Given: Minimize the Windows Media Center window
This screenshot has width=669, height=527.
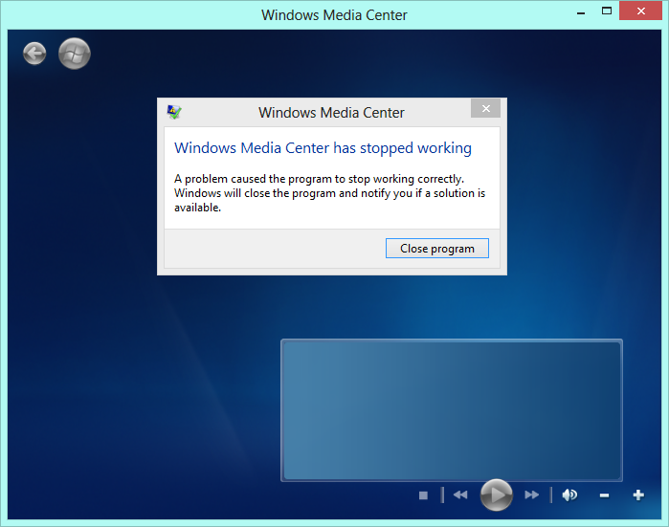Looking at the screenshot, I should tap(581, 11).
